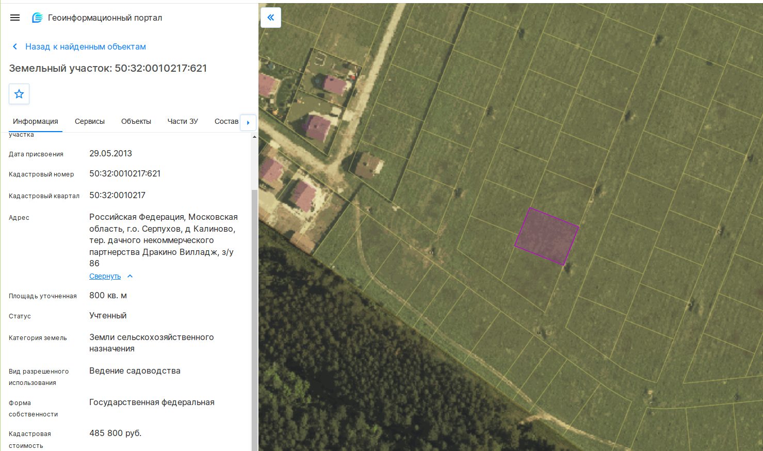Click the Геоинформационный портал title
763x451 pixels.
click(x=105, y=18)
